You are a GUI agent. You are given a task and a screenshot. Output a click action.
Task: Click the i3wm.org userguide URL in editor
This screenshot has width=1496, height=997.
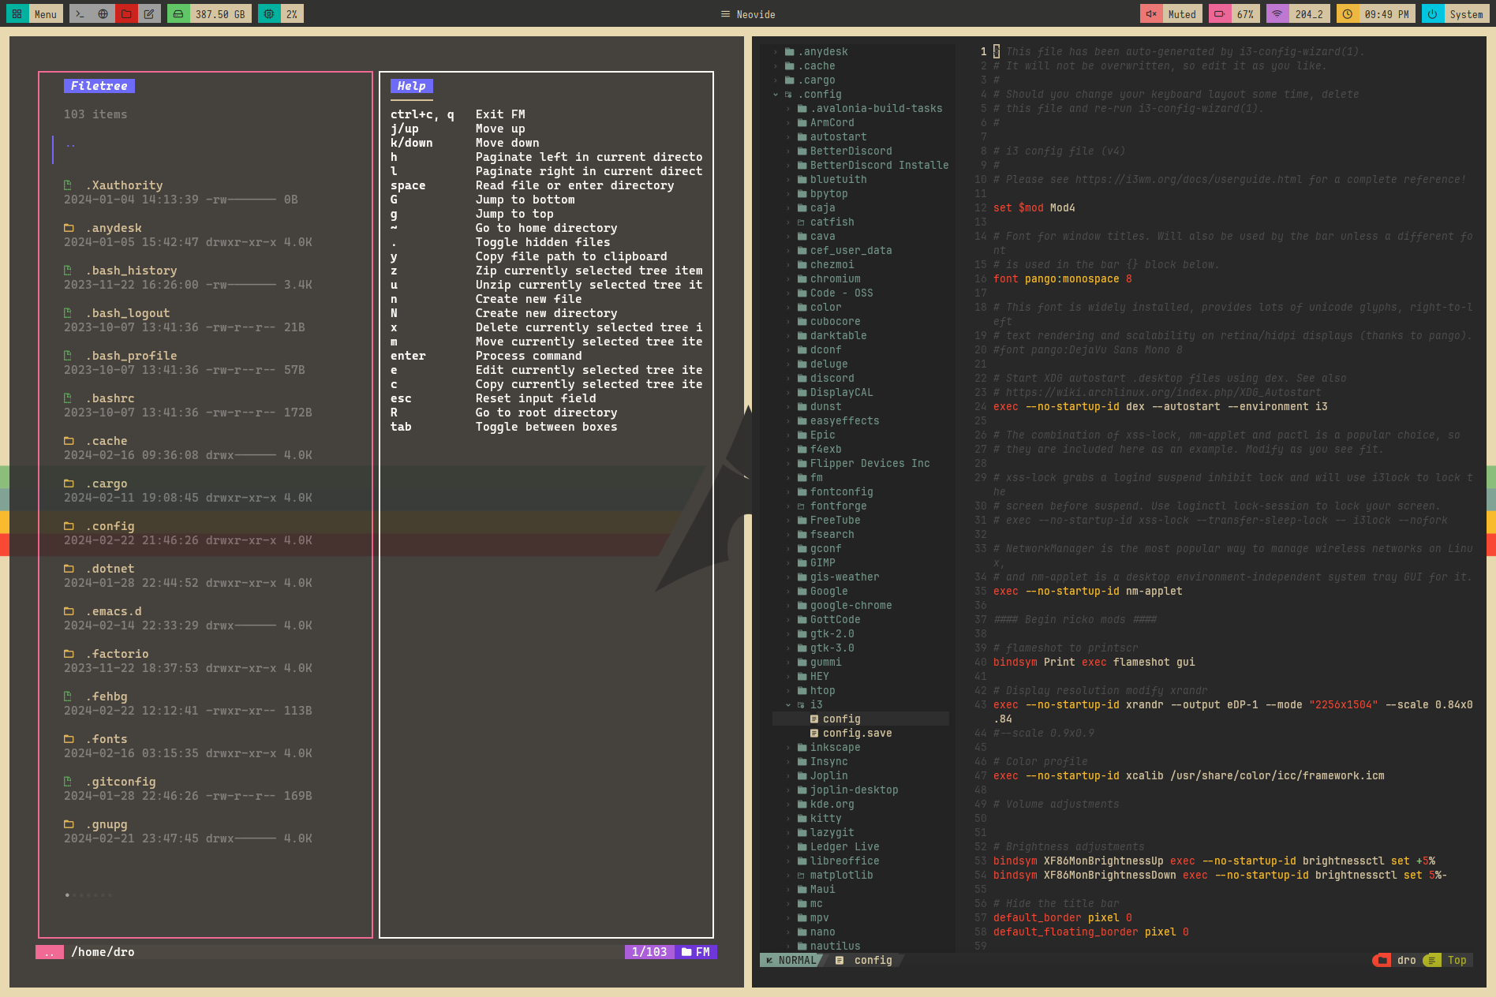(x=1188, y=179)
